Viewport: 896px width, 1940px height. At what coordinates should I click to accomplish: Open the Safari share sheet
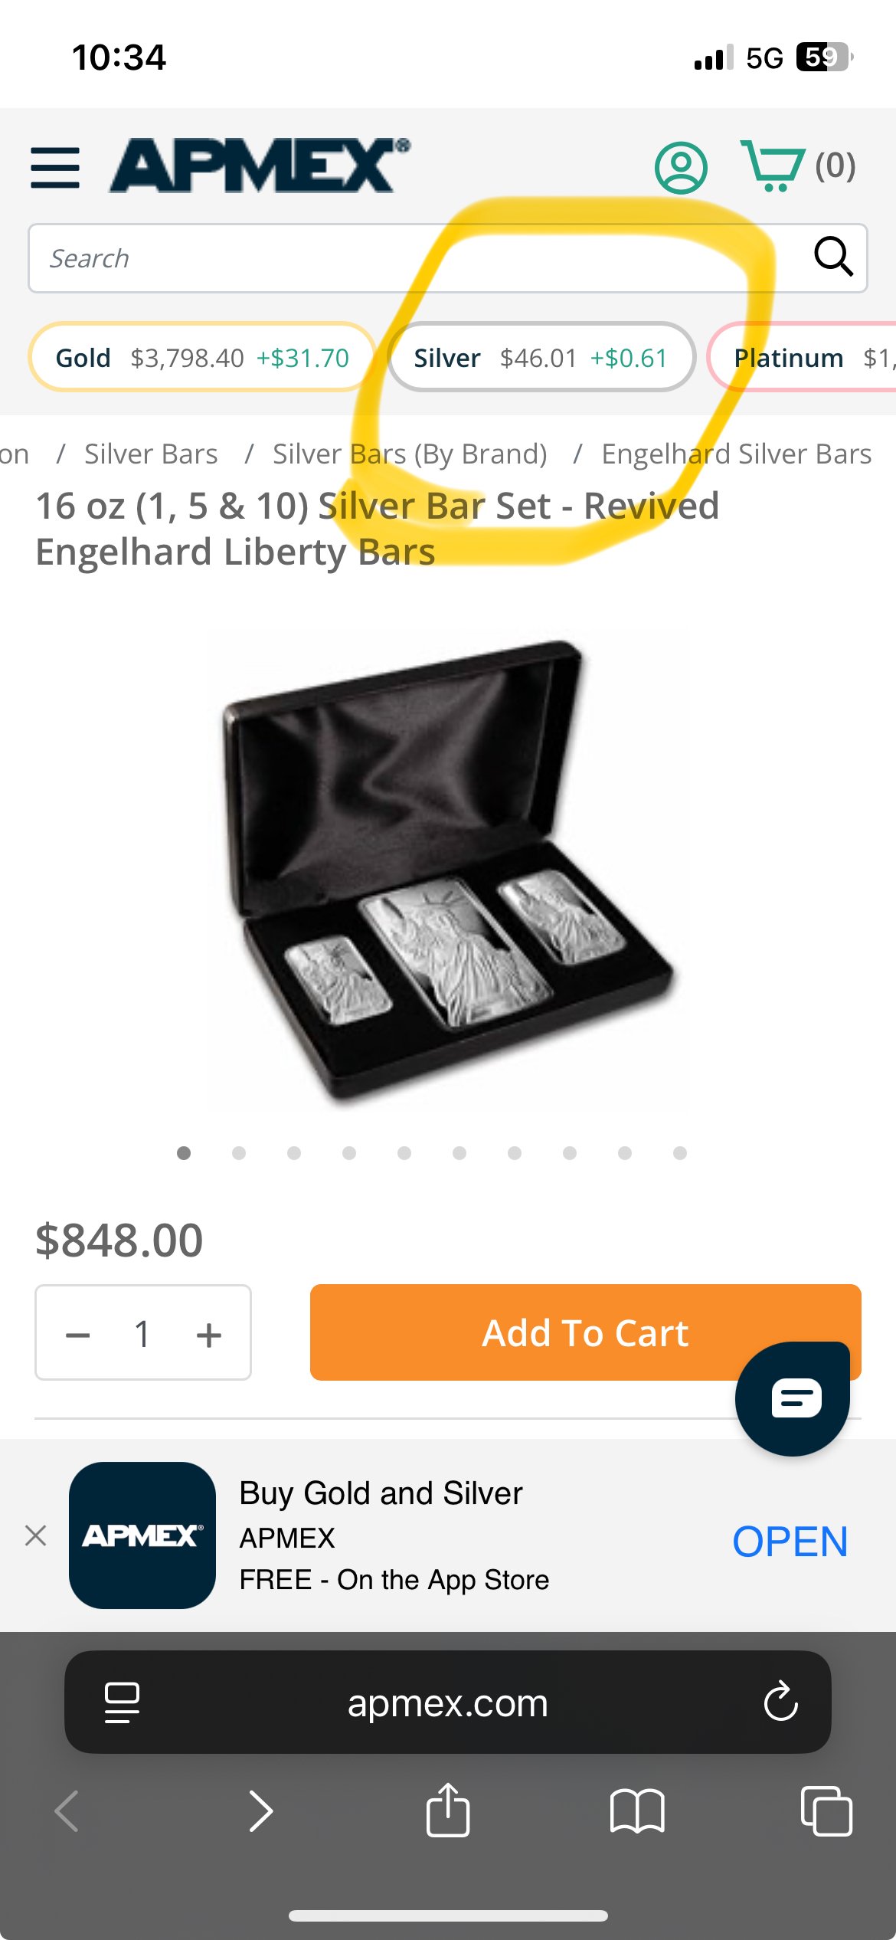(448, 1810)
